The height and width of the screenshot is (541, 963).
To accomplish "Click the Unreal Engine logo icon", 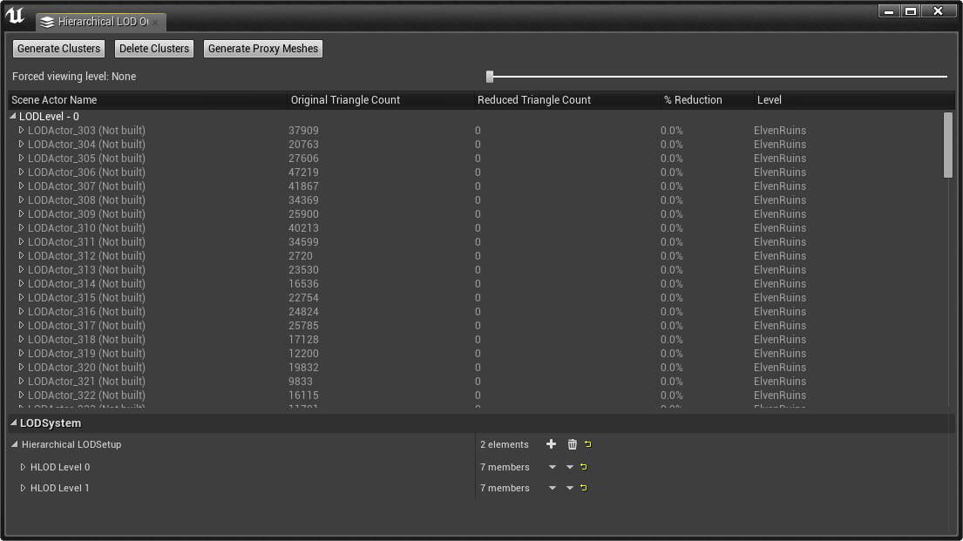I will 16,16.
